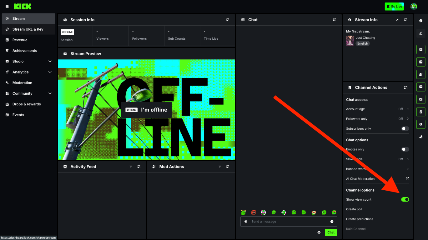
Task: Open Stream URL & Key page
Action: click(28, 29)
